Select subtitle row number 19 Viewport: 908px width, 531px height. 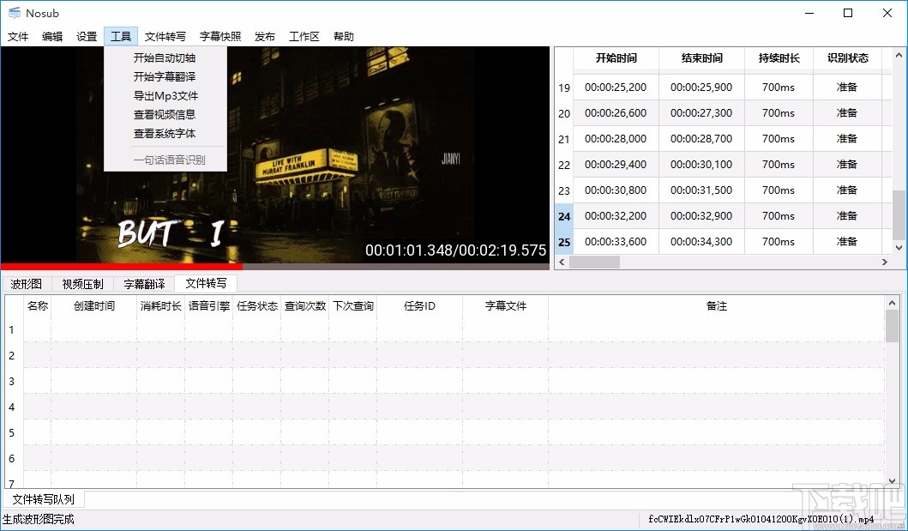[564, 88]
